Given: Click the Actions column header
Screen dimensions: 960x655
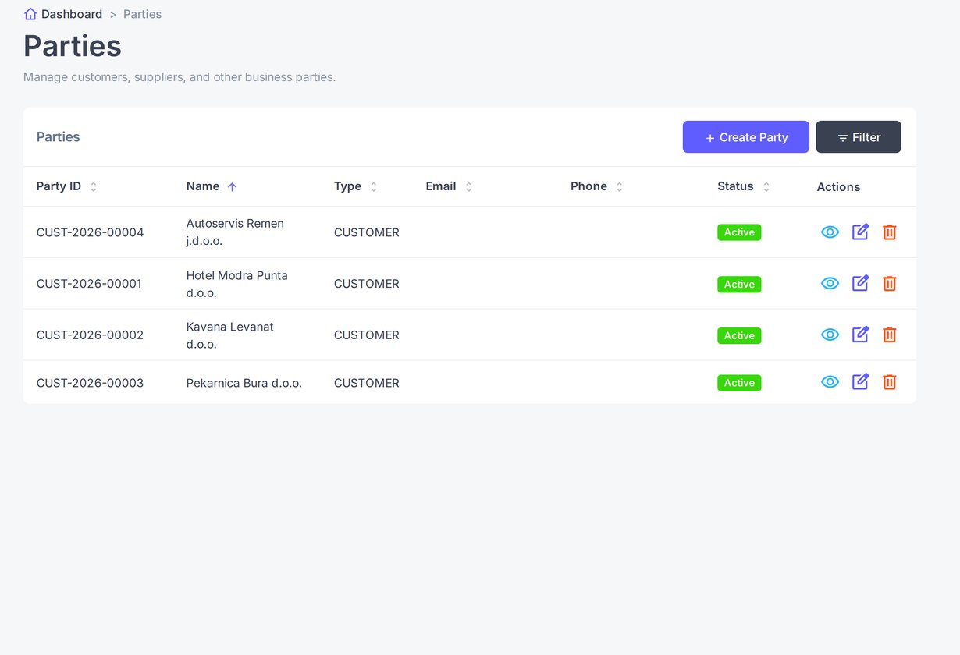Looking at the screenshot, I should coord(838,187).
